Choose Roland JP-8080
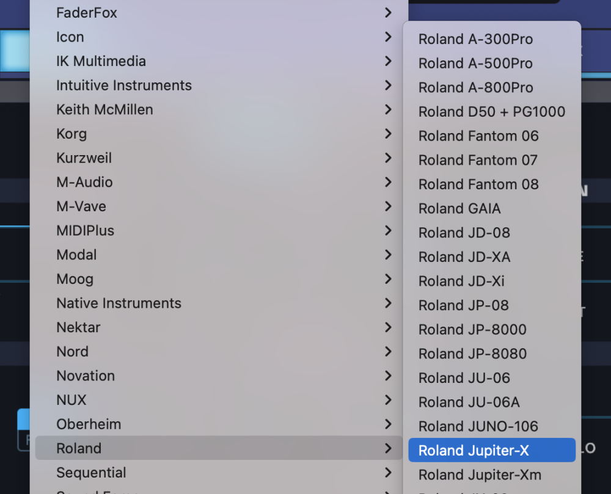Image resolution: width=611 pixels, height=494 pixels. coord(492,354)
